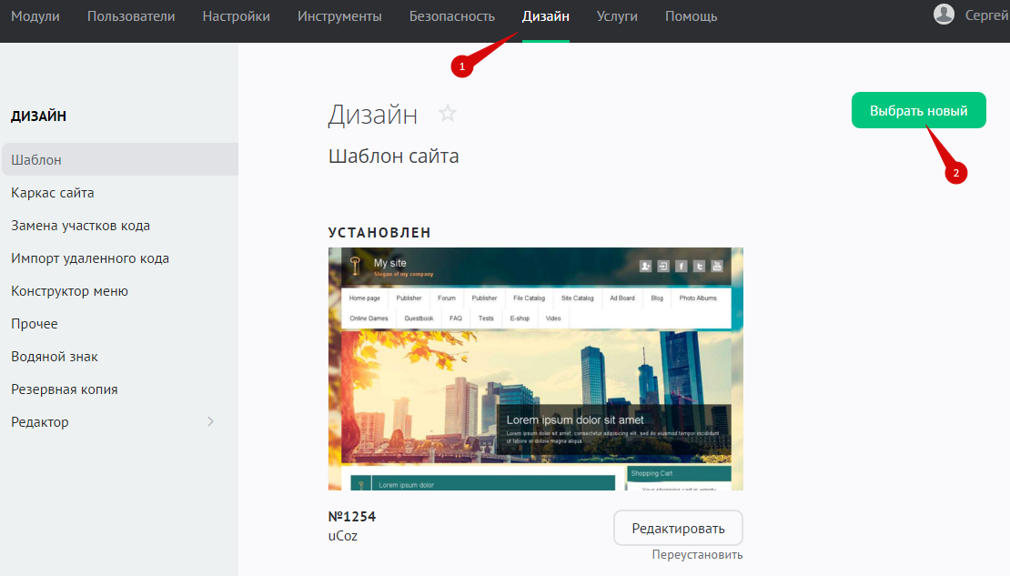
Task: Open Конструктор меню in sidebar
Action: pyautogui.click(x=69, y=291)
